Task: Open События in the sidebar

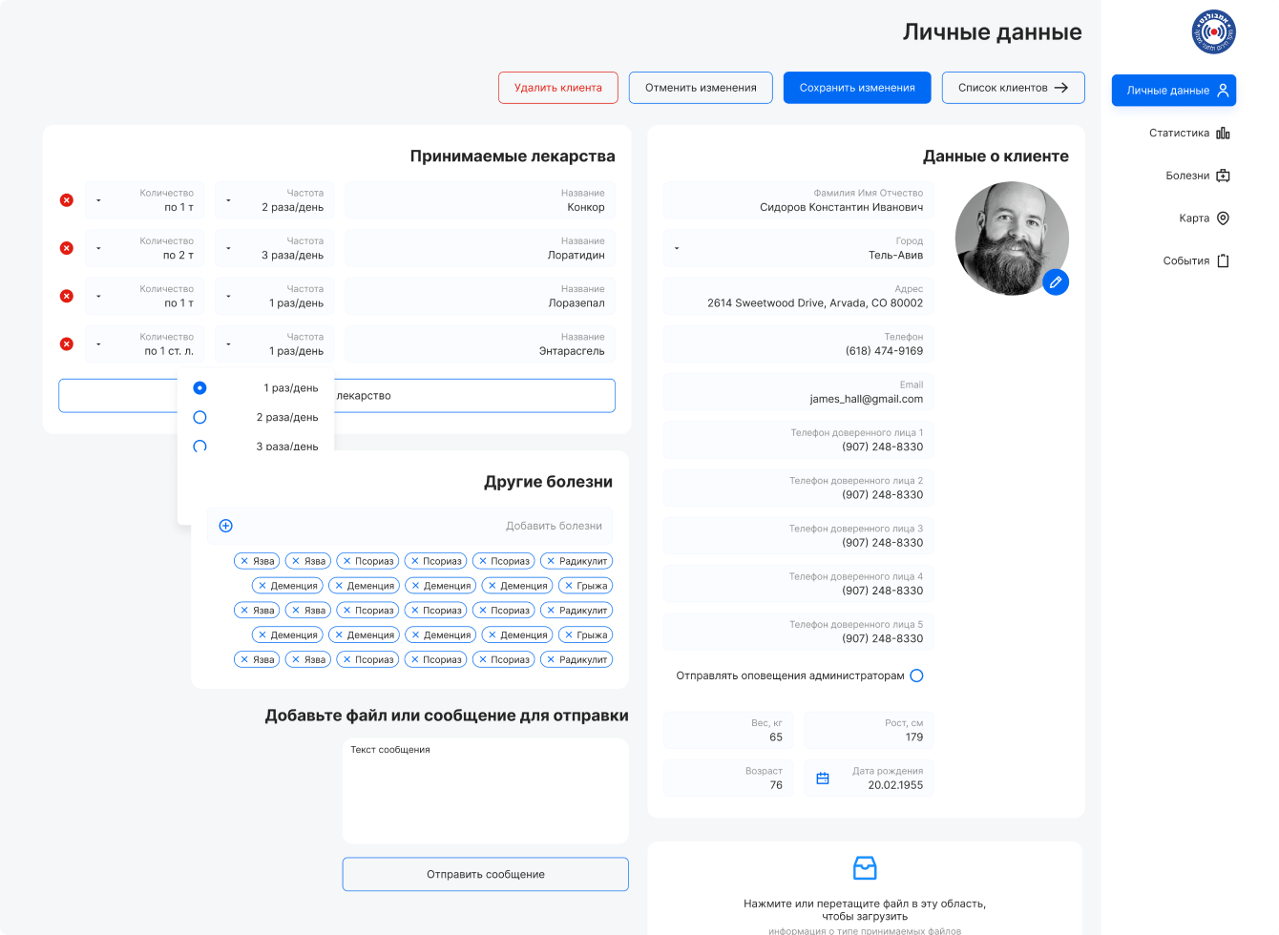Action: (x=1196, y=260)
